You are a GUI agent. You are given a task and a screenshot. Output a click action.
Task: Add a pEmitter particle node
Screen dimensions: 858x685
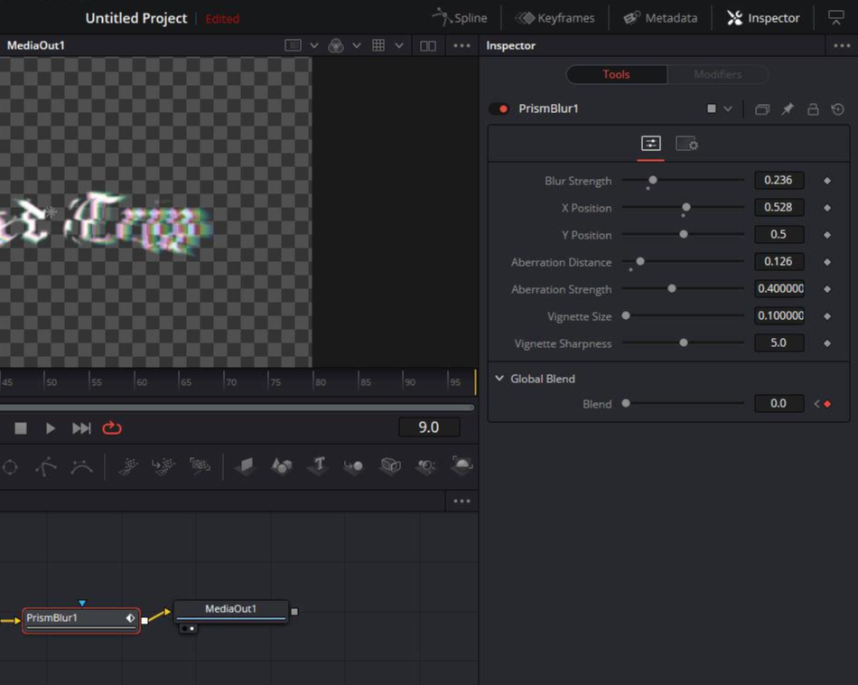[128, 466]
